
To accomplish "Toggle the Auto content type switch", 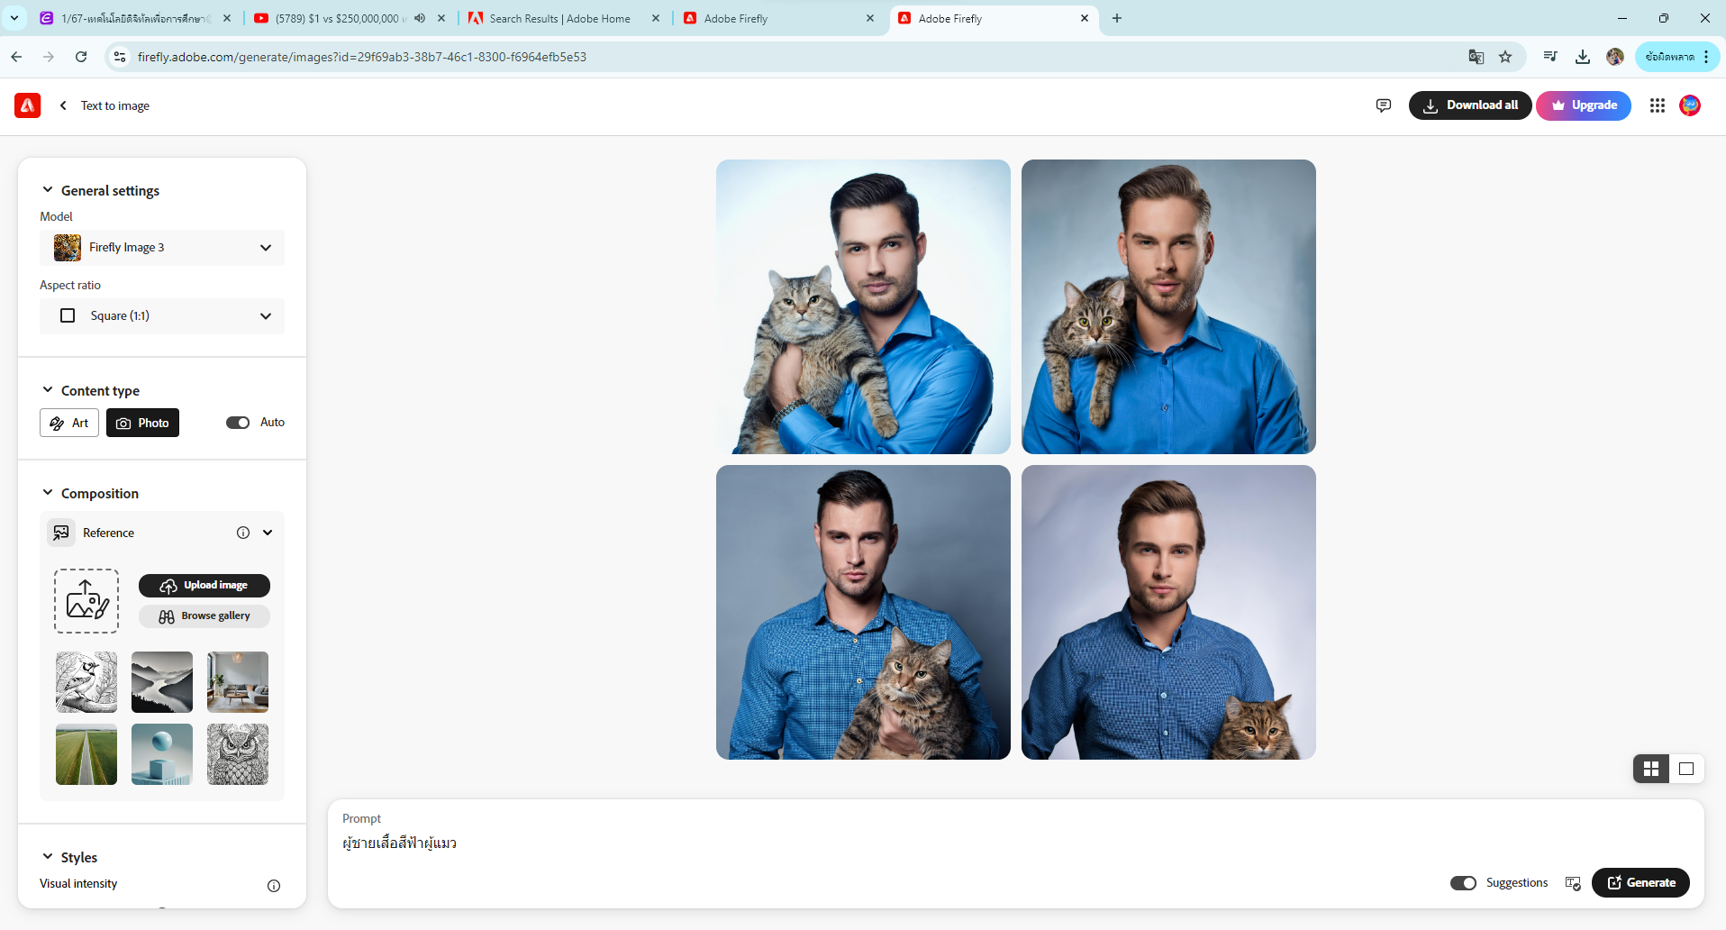I will pos(238,423).
